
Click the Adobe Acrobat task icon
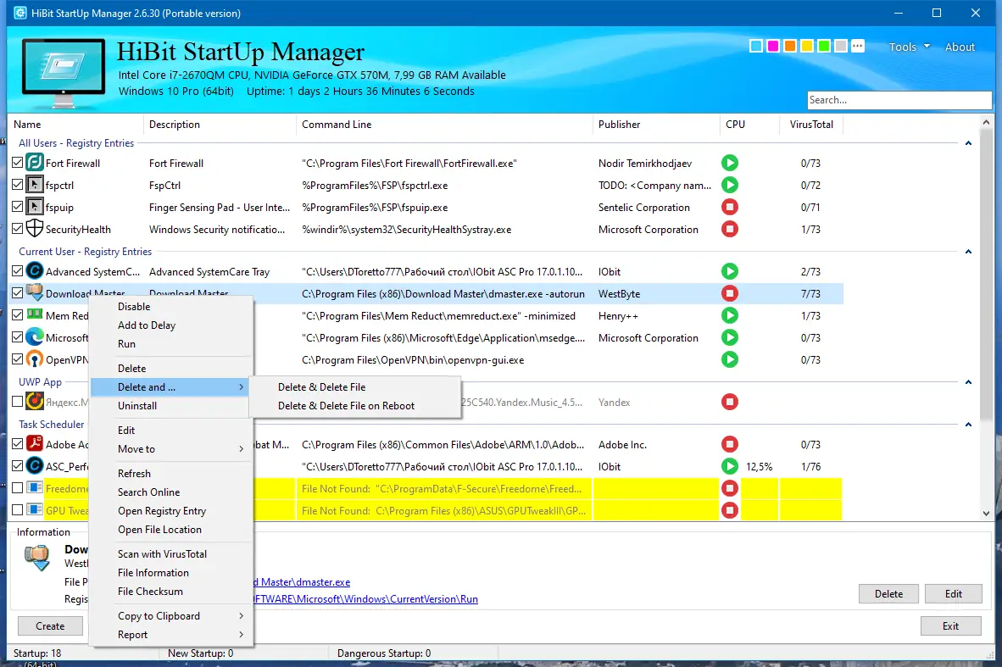point(35,444)
